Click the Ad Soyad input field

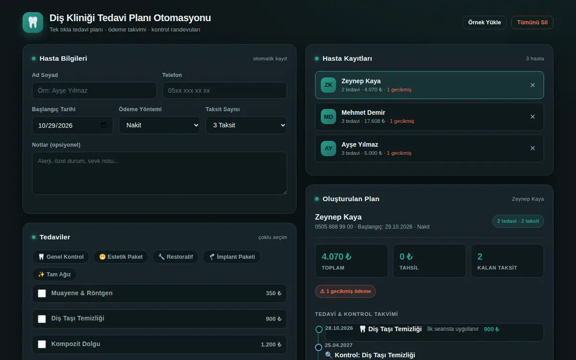[x=95, y=90]
